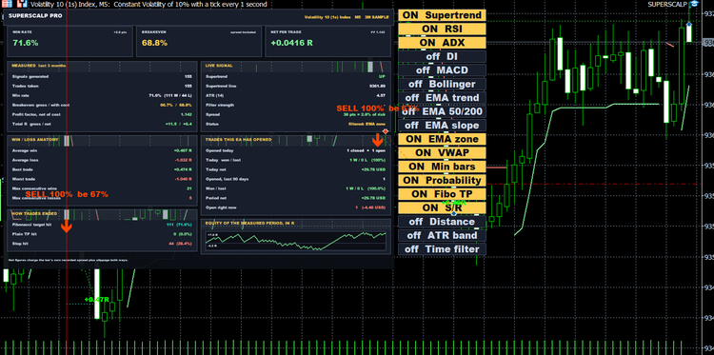Click the "Fibonacci target hit" row label
The image size is (714, 355).
[x=31, y=225]
